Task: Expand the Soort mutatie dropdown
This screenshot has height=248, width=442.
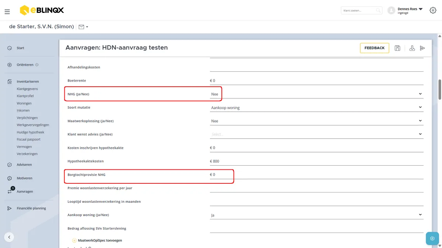Action: click(x=316, y=108)
